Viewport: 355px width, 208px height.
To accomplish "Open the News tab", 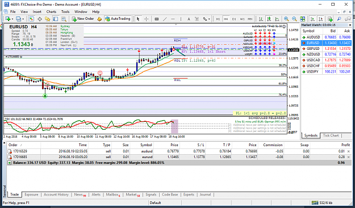I will coord(80,194).
